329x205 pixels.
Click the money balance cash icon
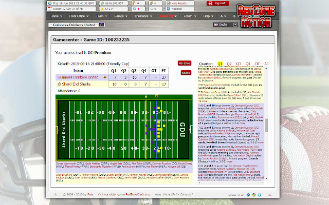tap(102, 4)
